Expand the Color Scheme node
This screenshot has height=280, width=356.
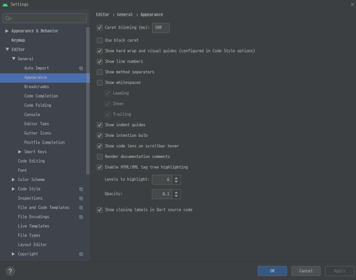(x=13, y=180)
